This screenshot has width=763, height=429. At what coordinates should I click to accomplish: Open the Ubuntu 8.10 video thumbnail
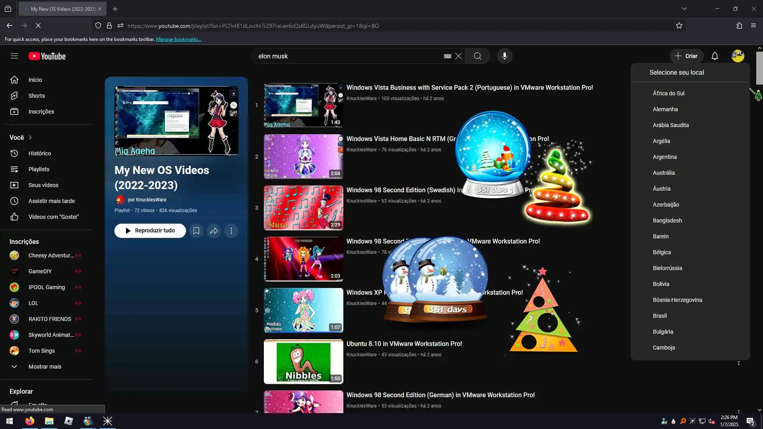pyautogui.click(x=303, y=361)
